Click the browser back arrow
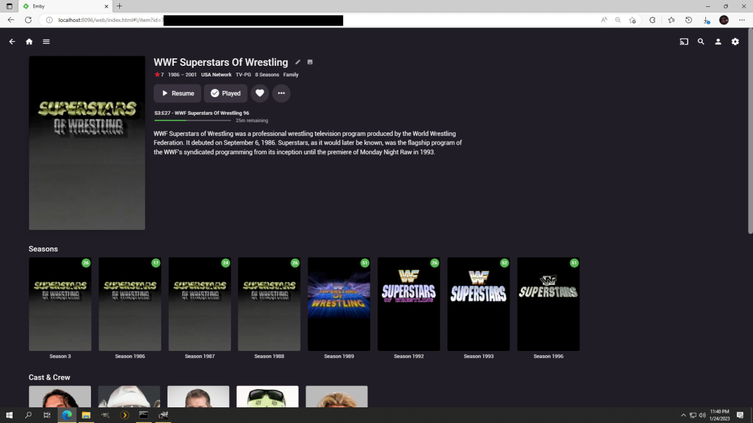 point(11,20)
